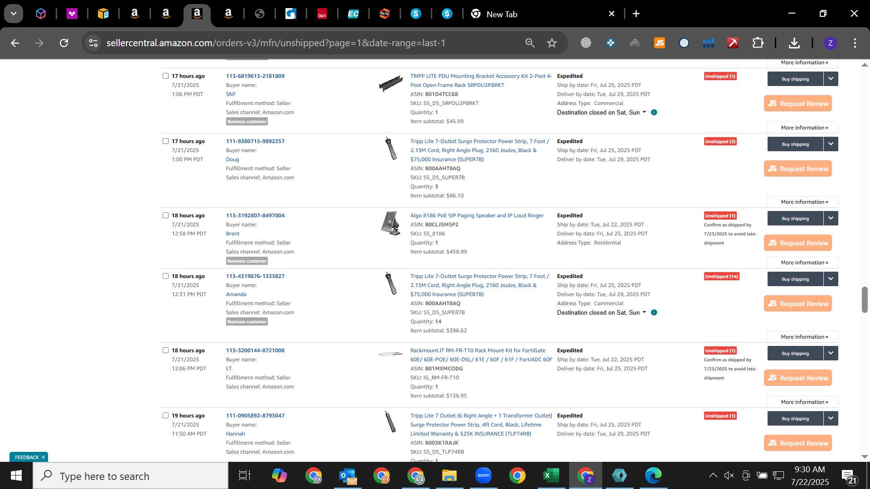Open Buy shipping dropdown arrow for Hannah order

pyautogui.click(x=831, y=418)
